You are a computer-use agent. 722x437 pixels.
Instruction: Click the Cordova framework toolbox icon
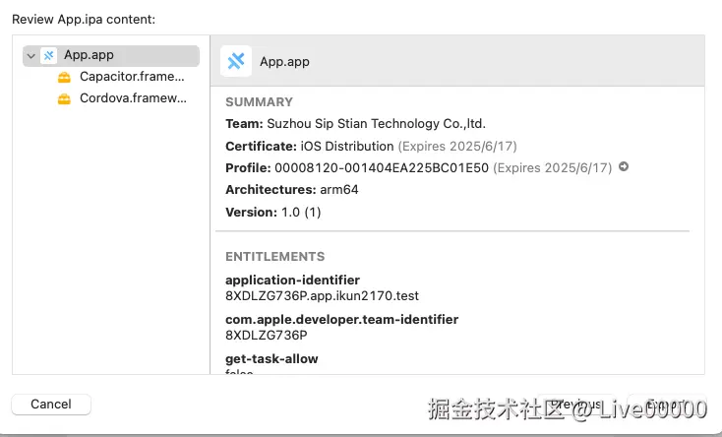[64, 98]
